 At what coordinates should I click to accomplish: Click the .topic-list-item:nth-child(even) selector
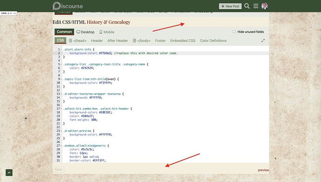89,79
